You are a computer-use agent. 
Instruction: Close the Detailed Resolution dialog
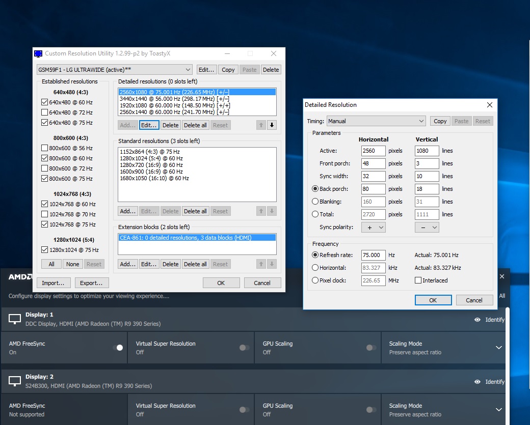(x=489, y=105)
